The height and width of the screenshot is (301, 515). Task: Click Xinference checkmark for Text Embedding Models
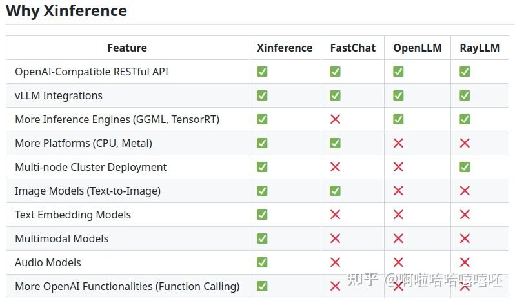click(262, 215)
